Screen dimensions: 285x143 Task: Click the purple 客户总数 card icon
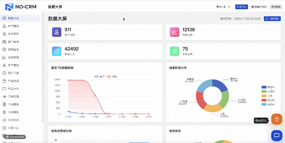(57, 32)
